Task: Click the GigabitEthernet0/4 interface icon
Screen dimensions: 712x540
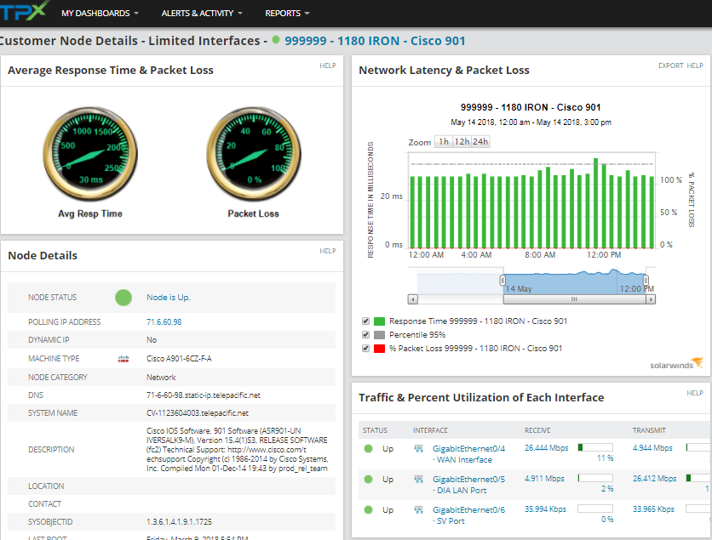Action: click(418, 449)
